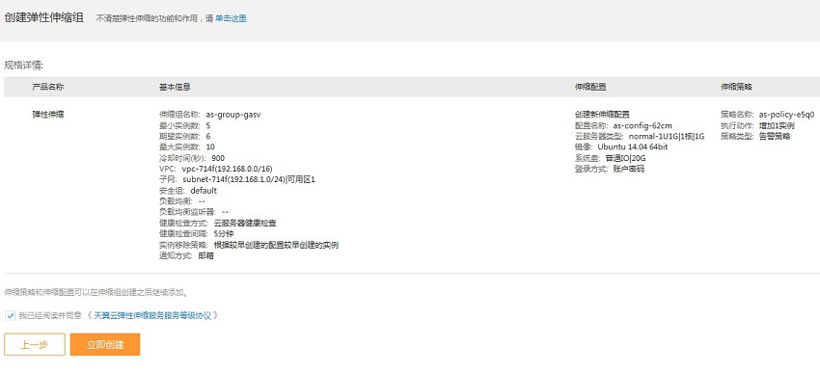Click the 立即创建 button
Image resolution: width=820 pixels, height=372 pixels.
[105, 344]
